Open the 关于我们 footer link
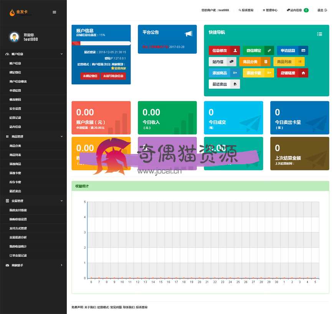Screen dimensions: 334x314 (x=90, y=307)
